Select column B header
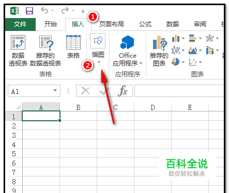229x193 pixels. [x=79, y=107]
